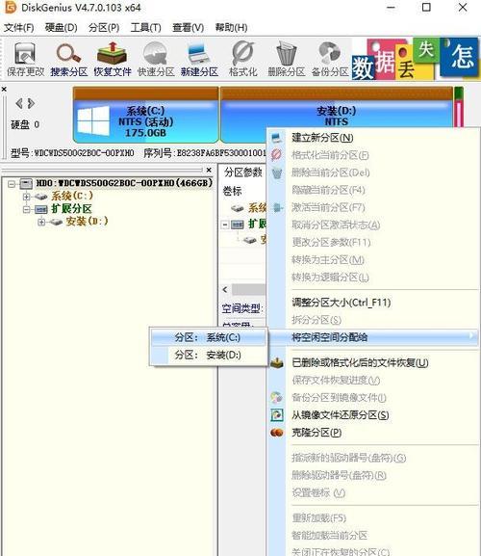Image resolution: width=481 pixels, height=556 pixels.
Task: Choose 调整分区大小(Ctrl_F11) menu entry
Action: 373,303
